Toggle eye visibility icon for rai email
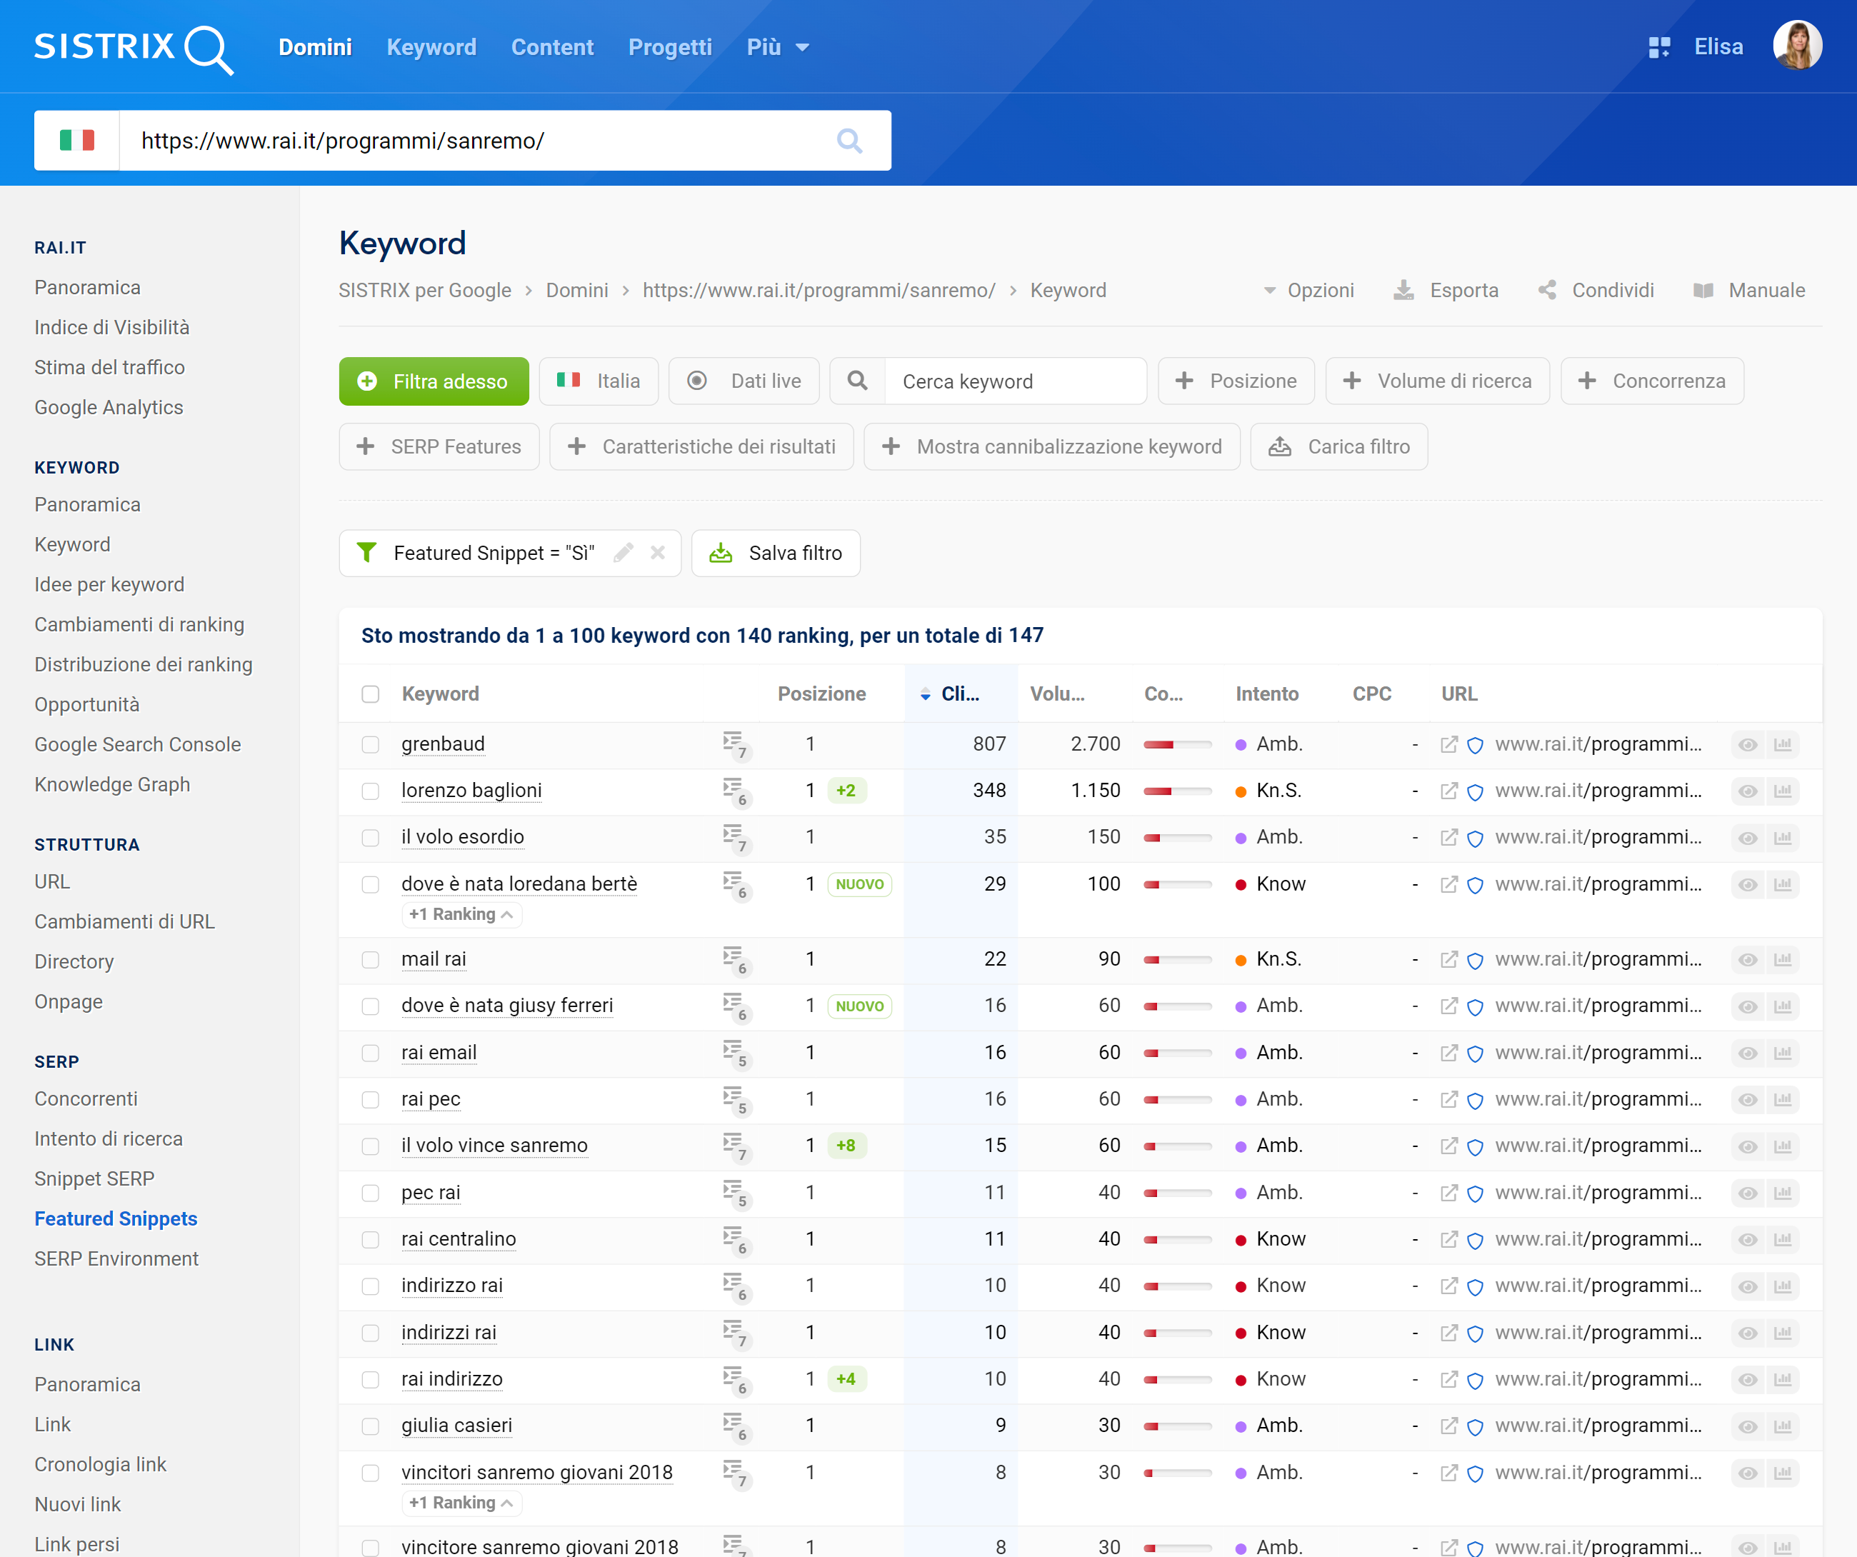The image size is (1857, 1557). click(x=1747, y=1053)
